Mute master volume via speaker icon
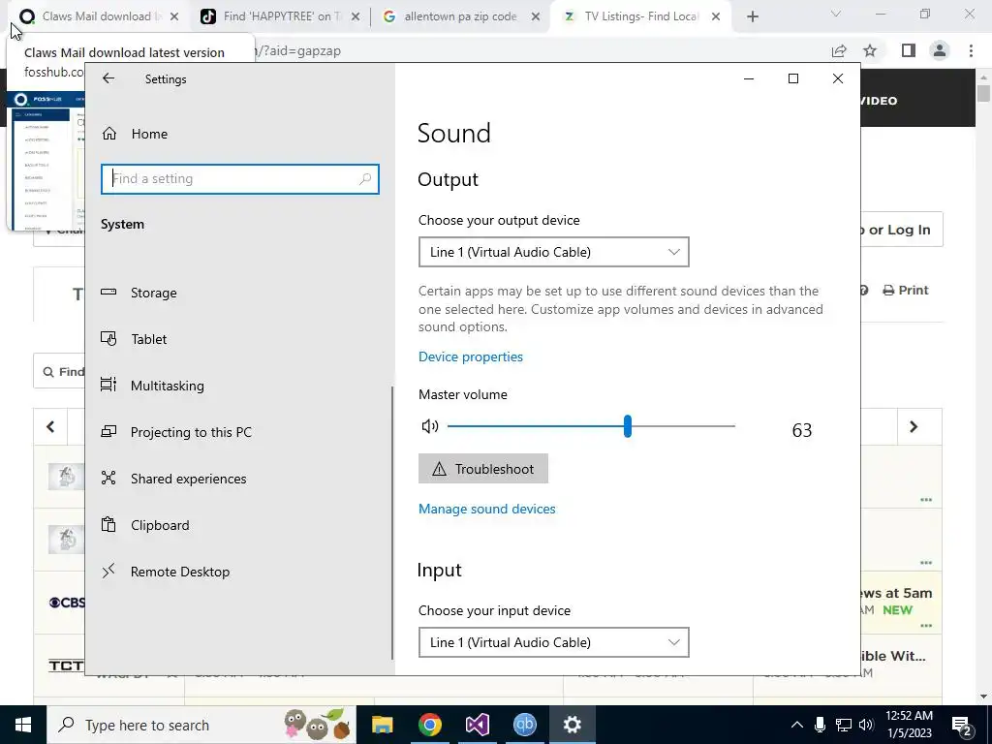Screen dimensions: 992x744 (x=430, y=426)
